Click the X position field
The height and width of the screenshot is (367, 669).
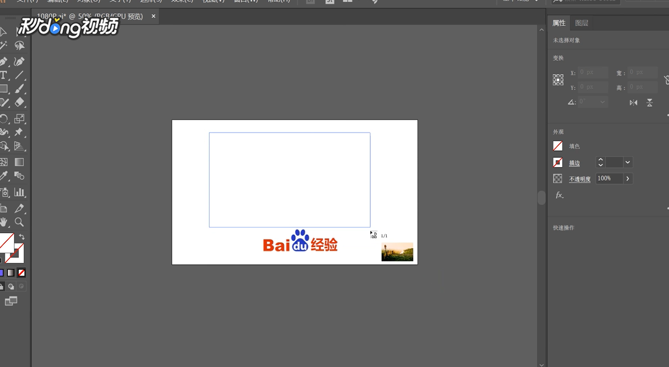593,72
